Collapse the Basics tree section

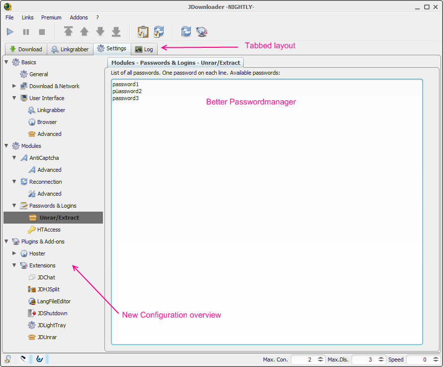[x=6, y=62]
